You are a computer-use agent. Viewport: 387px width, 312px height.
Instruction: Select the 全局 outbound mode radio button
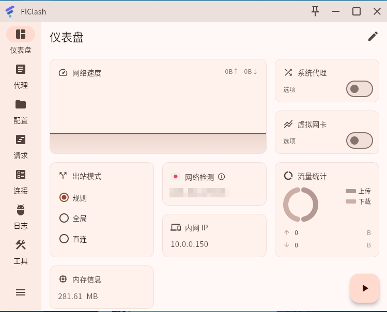(64, 218)
